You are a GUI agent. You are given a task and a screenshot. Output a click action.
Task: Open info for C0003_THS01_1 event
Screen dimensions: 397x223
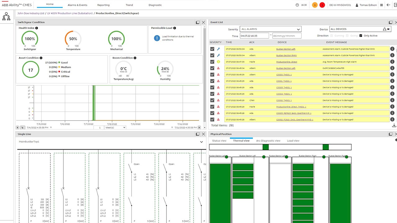click(x=392, y=75)
